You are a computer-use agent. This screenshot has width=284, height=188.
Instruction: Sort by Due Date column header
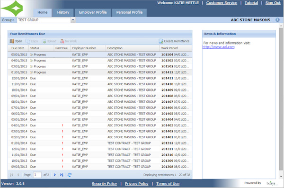point(18,48)
